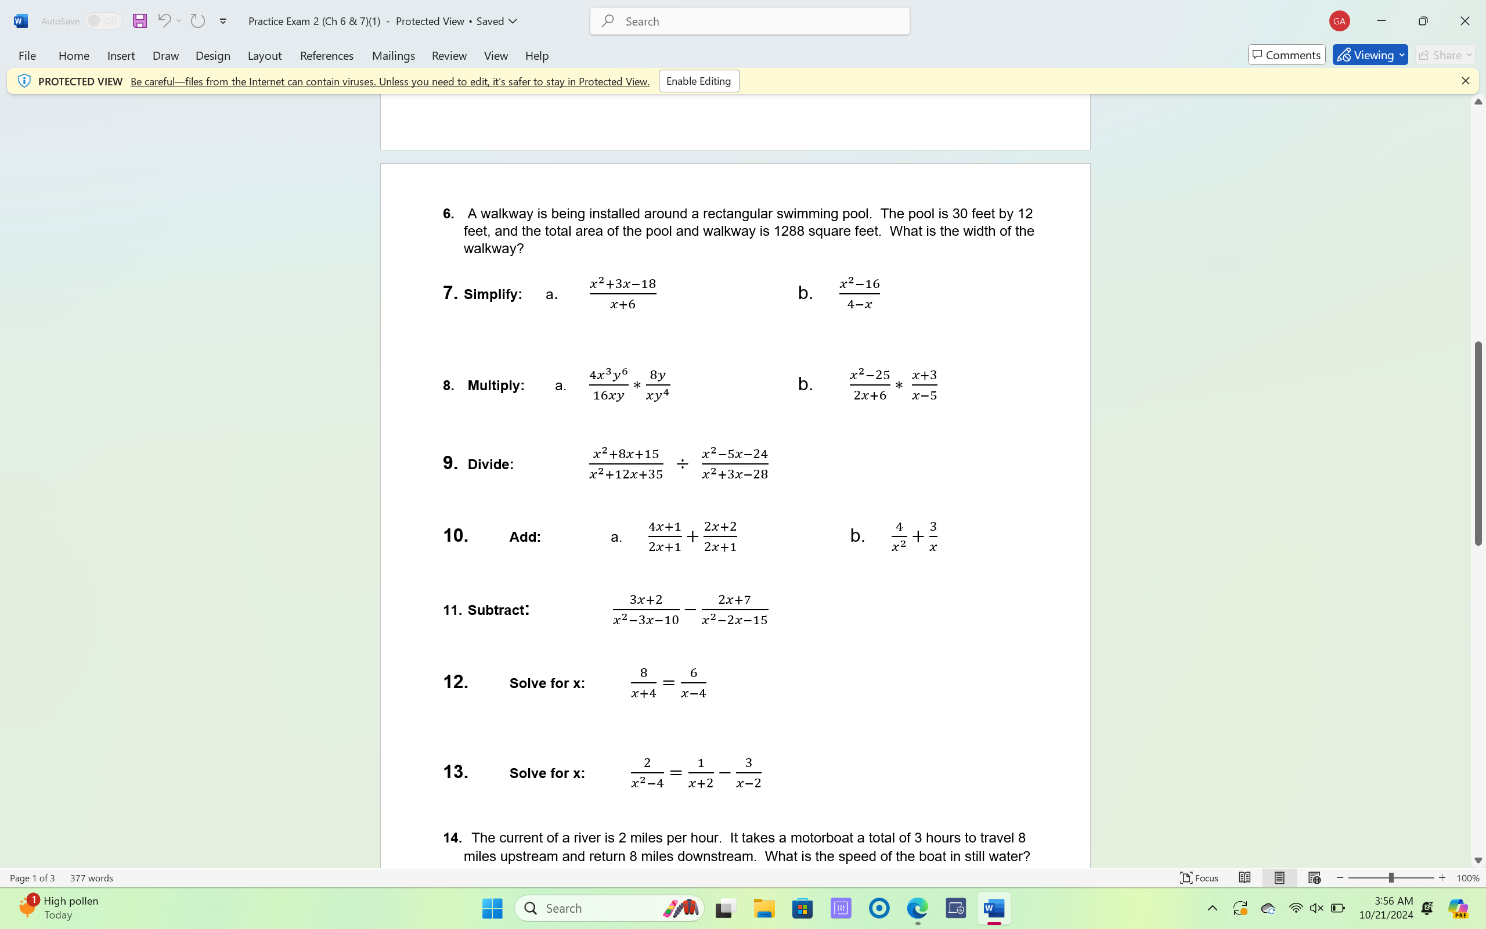Open the Mailings tab
1486x929 pixels.
[394, 55]
